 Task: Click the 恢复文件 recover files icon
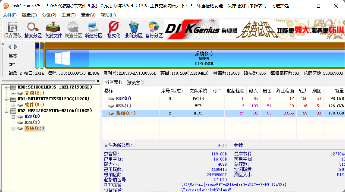click(x=53, y=30)
